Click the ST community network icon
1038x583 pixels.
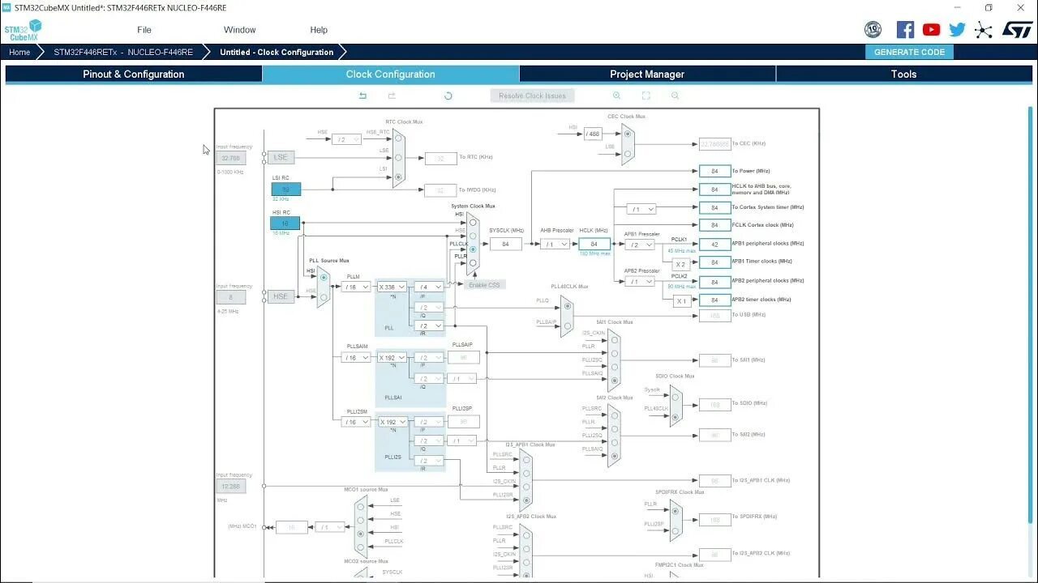[x=983, y=30]
